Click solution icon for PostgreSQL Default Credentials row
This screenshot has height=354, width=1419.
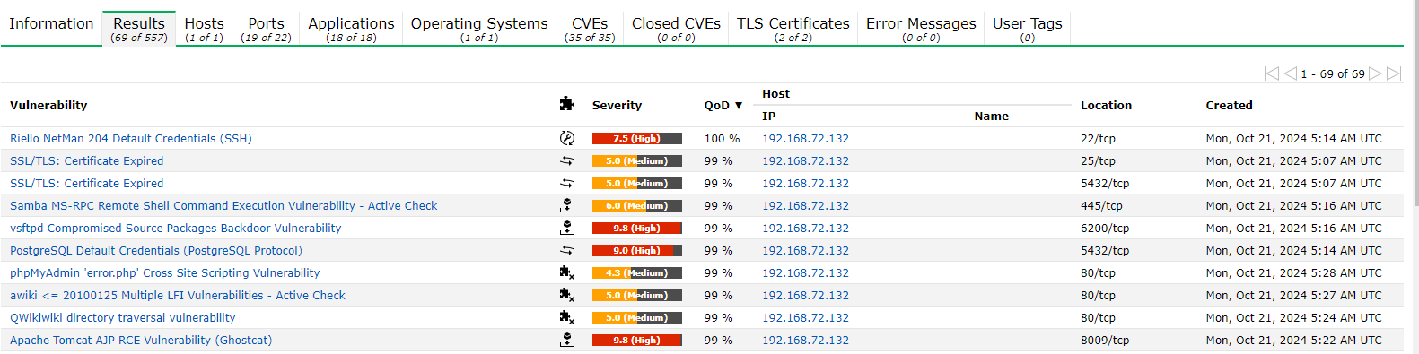point(566,250)
